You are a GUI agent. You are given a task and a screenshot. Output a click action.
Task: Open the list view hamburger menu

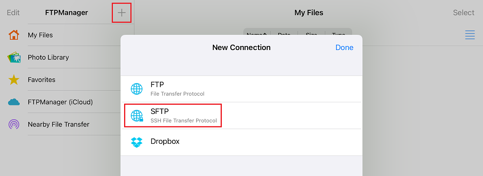470,35
